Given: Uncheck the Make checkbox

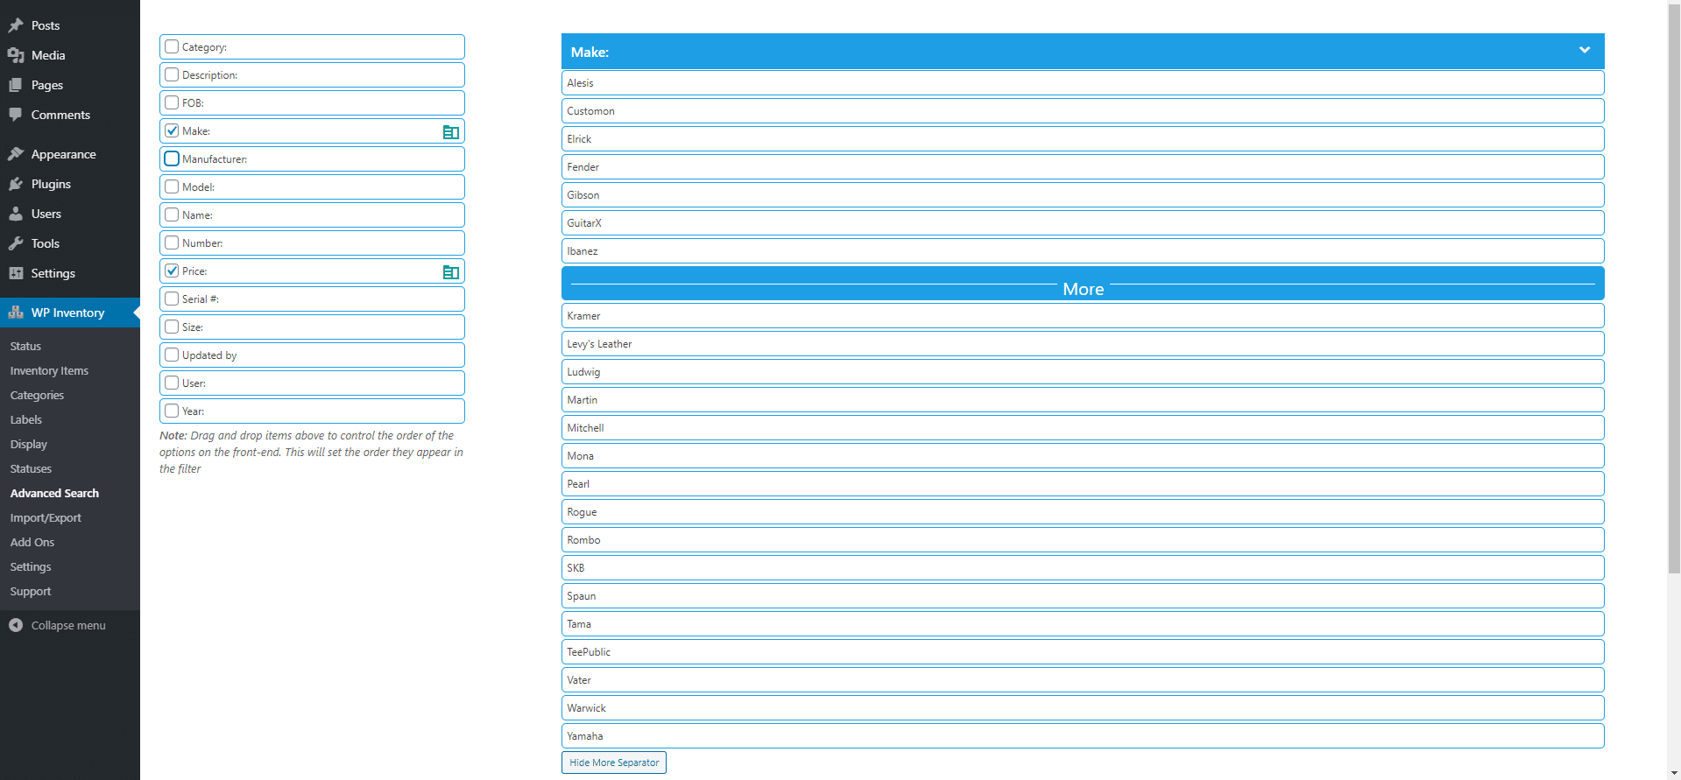Looking at the screenshot, I should 172,130.
